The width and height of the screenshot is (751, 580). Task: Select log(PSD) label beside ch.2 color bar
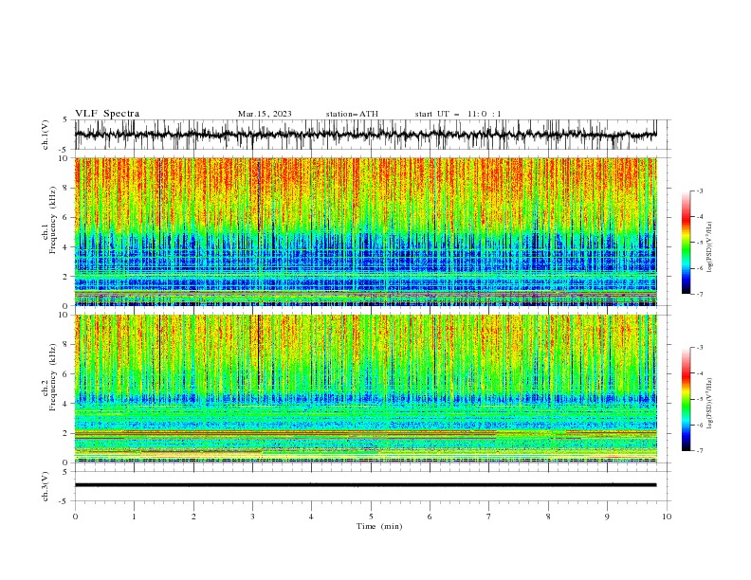(x=709, y=403)
